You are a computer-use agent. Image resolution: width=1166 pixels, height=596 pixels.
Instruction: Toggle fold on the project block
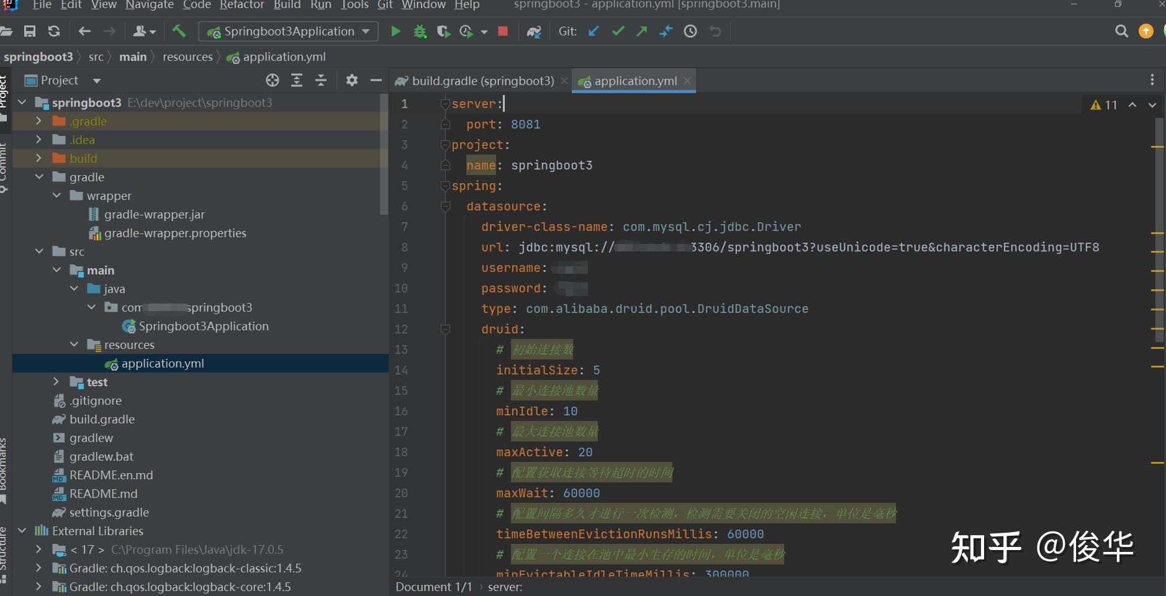445,145
